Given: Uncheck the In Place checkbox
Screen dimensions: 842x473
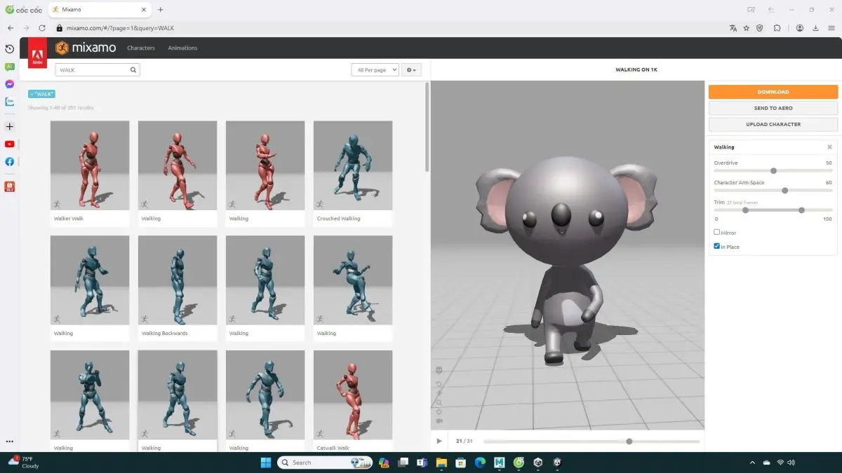Looking at the screenshot, I should 717,246.
